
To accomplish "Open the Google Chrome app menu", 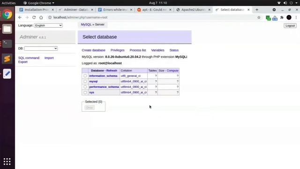I will [39, 3].
